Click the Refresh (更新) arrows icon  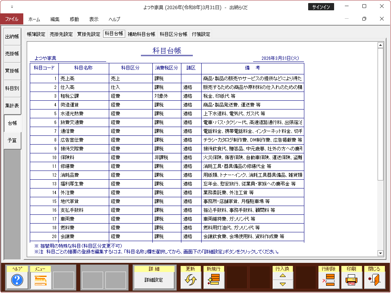click(x=190, y=280)
